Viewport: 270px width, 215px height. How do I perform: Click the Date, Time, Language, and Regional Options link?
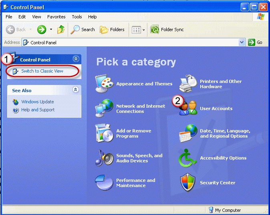225,133
